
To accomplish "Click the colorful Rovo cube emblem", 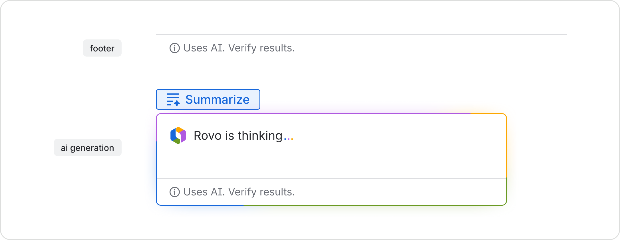I will pos(178,135).
